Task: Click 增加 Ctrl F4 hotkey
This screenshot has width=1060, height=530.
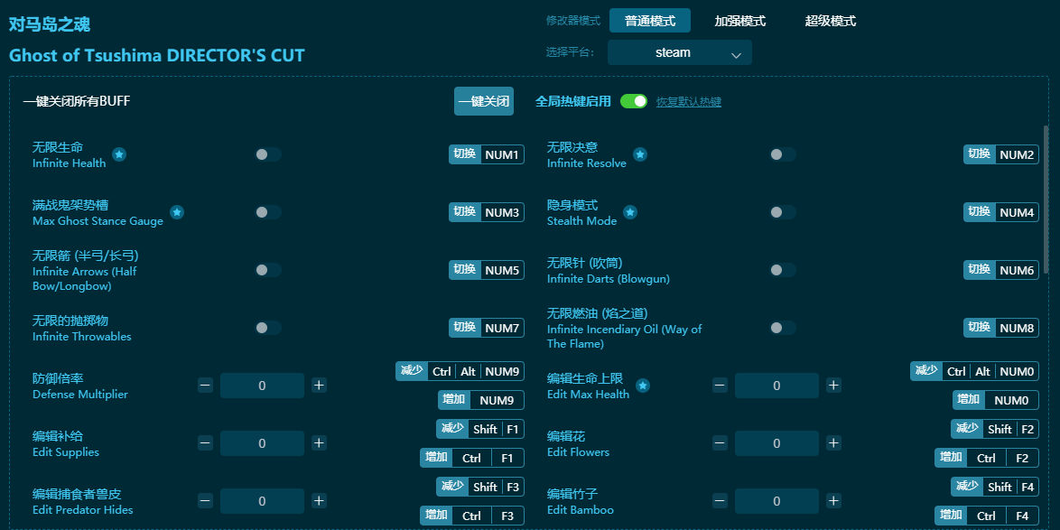Action: point(986,516)
